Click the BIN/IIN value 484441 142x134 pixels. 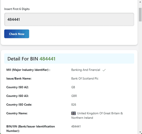pyautogui.click(x=76, y=126)
